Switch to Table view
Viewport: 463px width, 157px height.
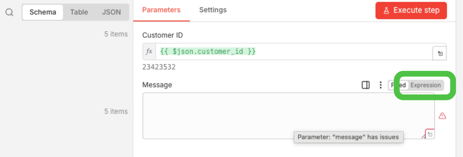[x=80, y=13]
